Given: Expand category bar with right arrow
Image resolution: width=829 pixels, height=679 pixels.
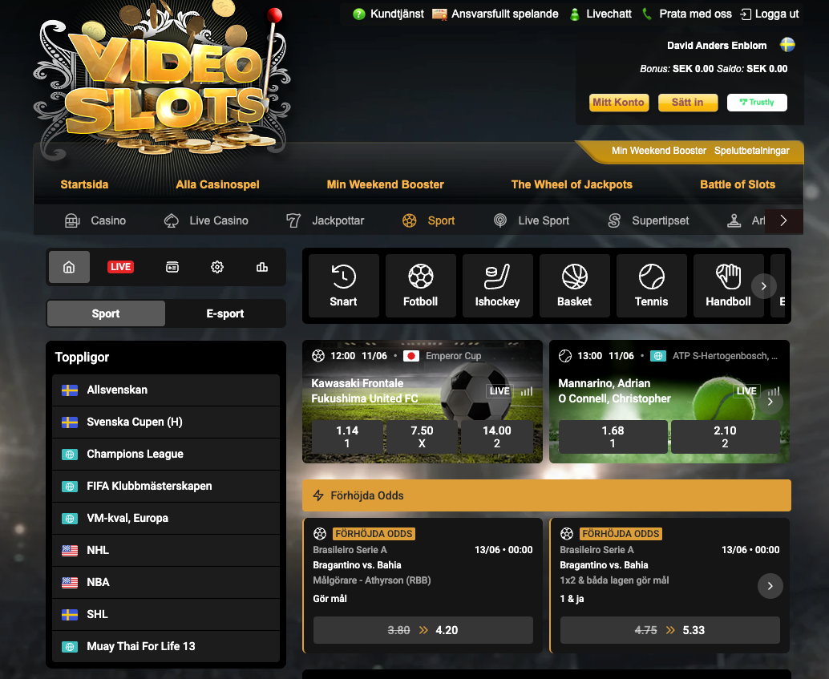Looking at the screenshot, I should 784,220.
